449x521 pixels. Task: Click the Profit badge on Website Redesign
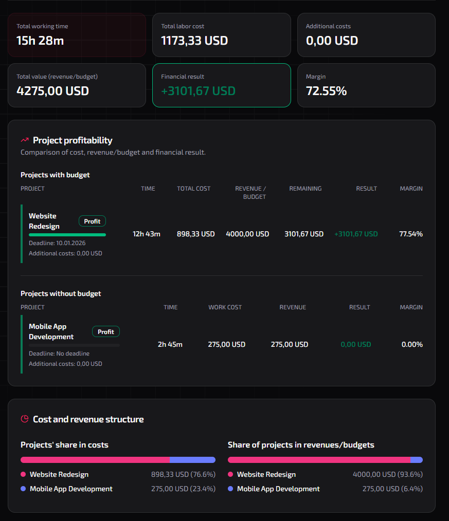pos(92,221)
